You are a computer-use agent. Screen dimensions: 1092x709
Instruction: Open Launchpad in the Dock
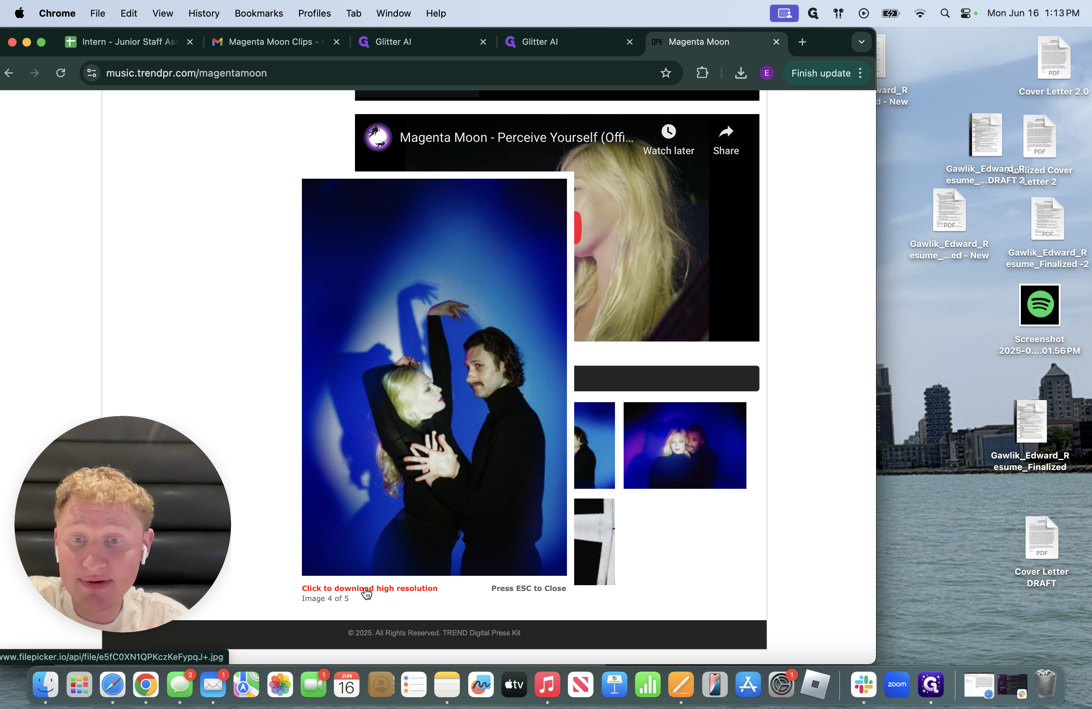(79, 685)
